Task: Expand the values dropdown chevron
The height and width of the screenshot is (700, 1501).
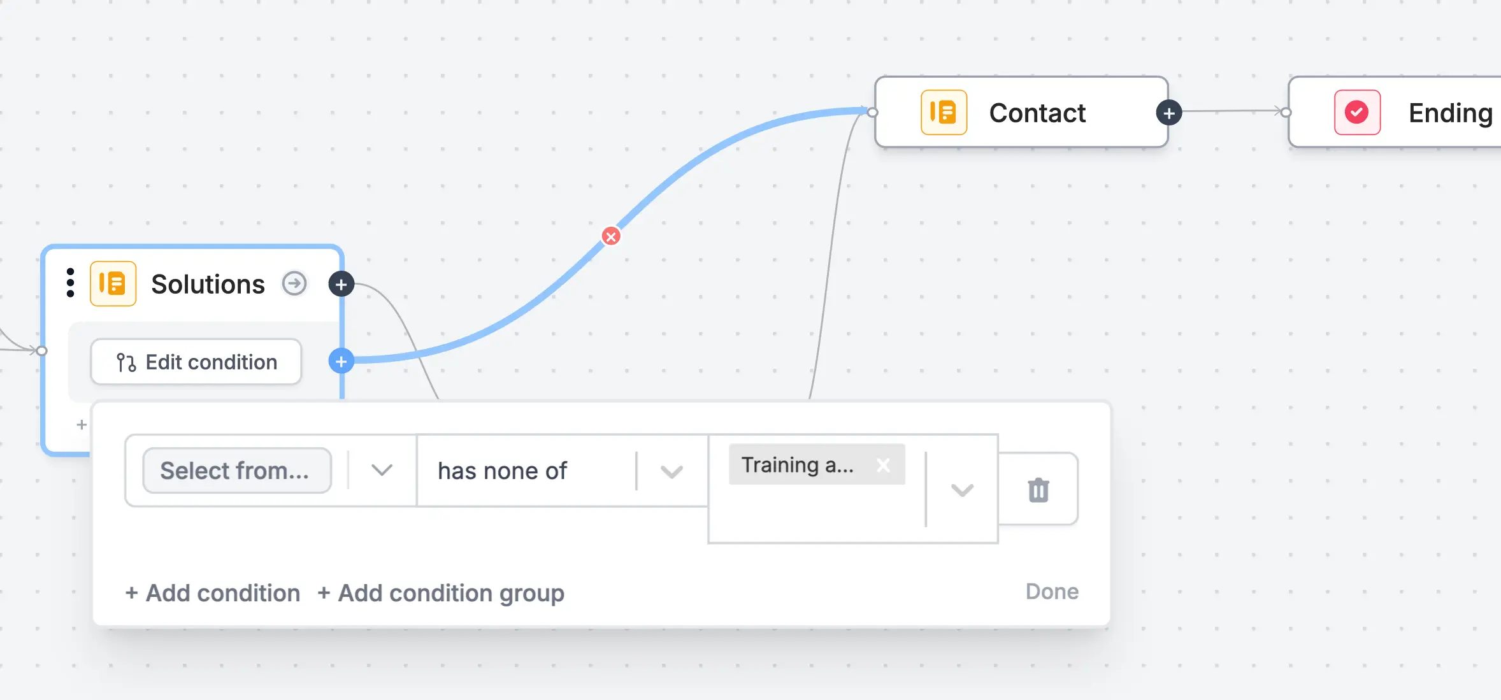Action: [962, 490]
